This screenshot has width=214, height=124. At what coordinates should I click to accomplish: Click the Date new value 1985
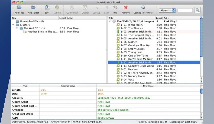tap(101, 94)
